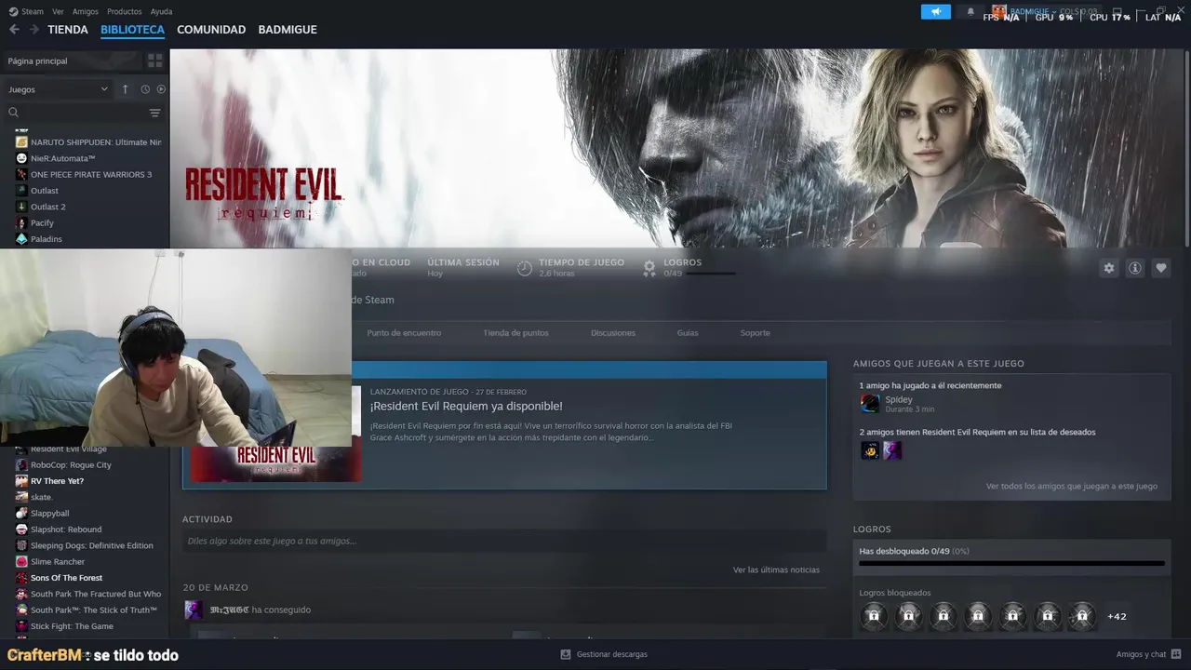Open the blue megaphone announcements button
1191x670 pixels.
[x=936, y=12]
